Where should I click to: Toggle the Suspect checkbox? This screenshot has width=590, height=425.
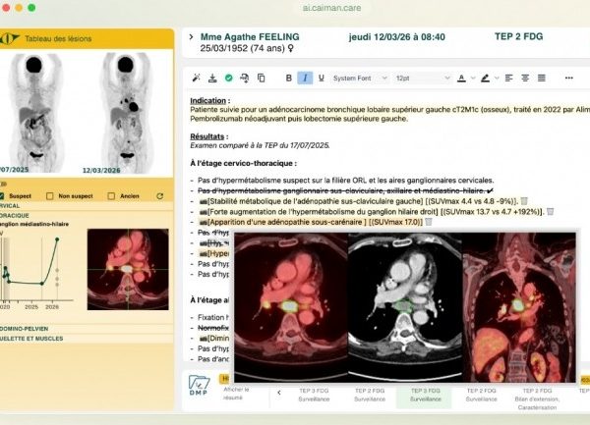point(2,196)
